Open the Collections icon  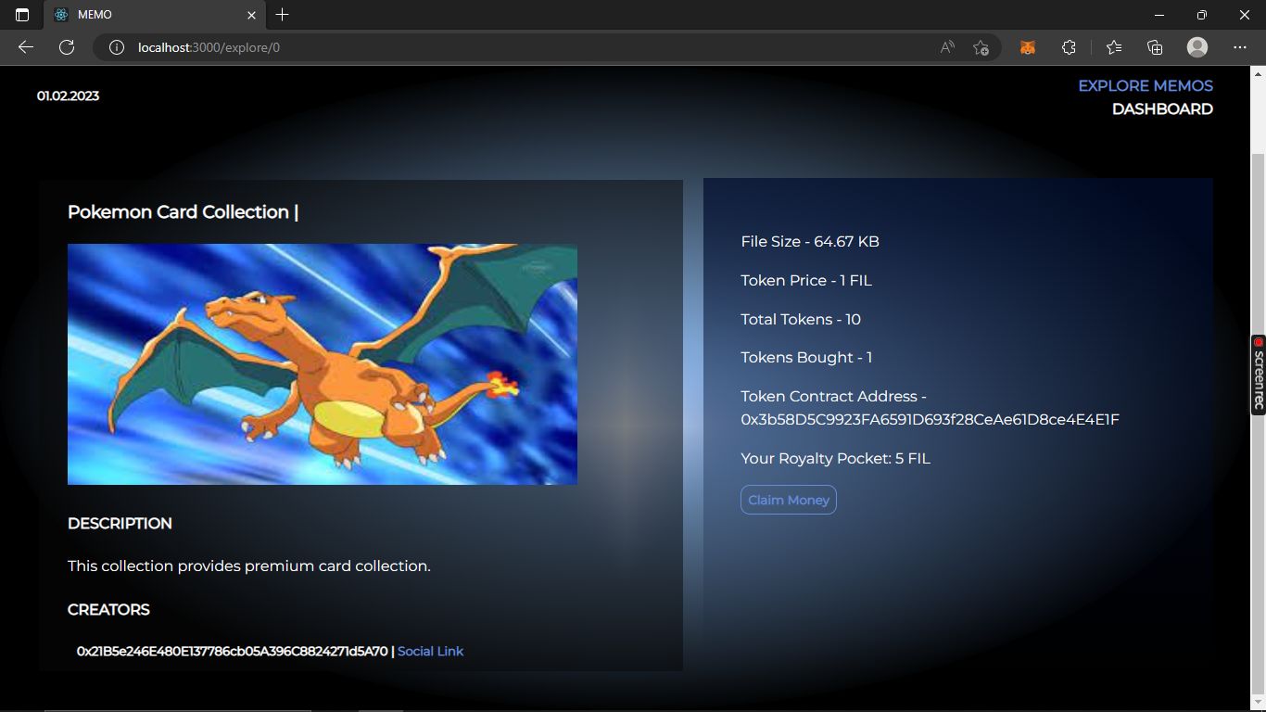(x=1155, y=47)
